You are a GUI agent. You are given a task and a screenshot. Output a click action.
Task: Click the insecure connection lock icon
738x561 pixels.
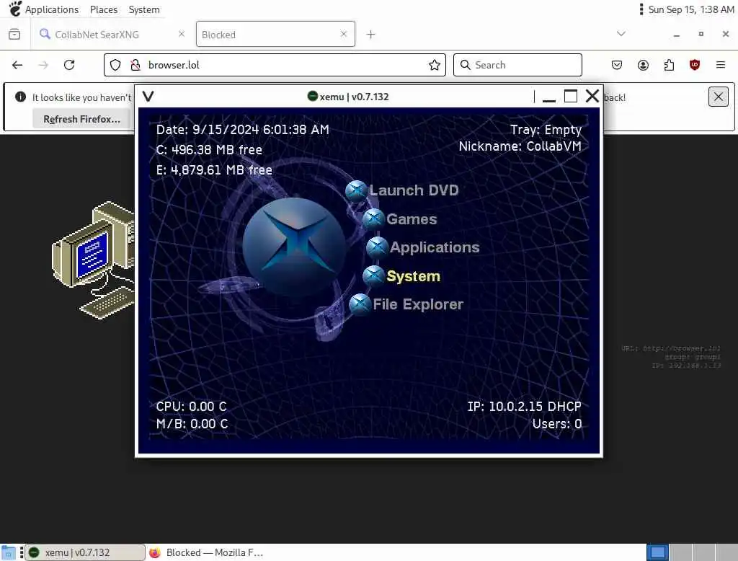coord(135,65)
